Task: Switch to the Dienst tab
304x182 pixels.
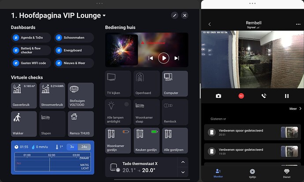Action: (x=286, y=173)
